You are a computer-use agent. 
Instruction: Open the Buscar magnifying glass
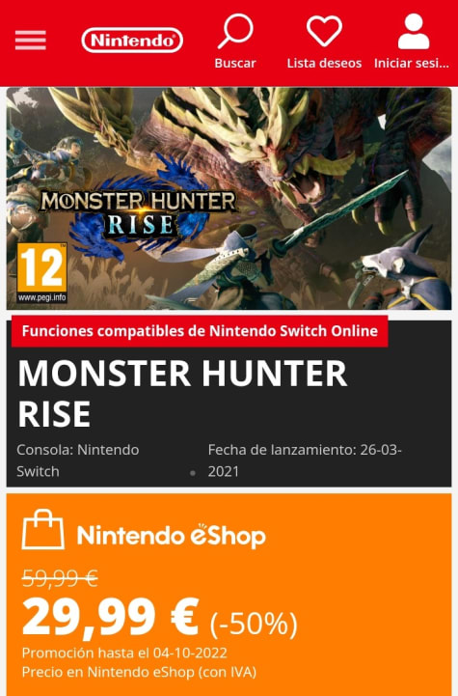pos(235,31)
